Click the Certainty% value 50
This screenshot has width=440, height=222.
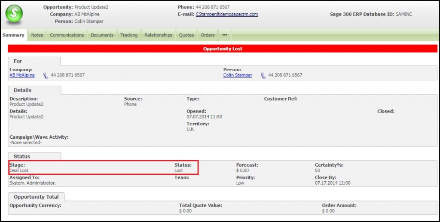(x=318, y=170)
